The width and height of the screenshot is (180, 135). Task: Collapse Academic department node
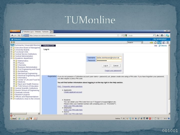click(11, 58)
